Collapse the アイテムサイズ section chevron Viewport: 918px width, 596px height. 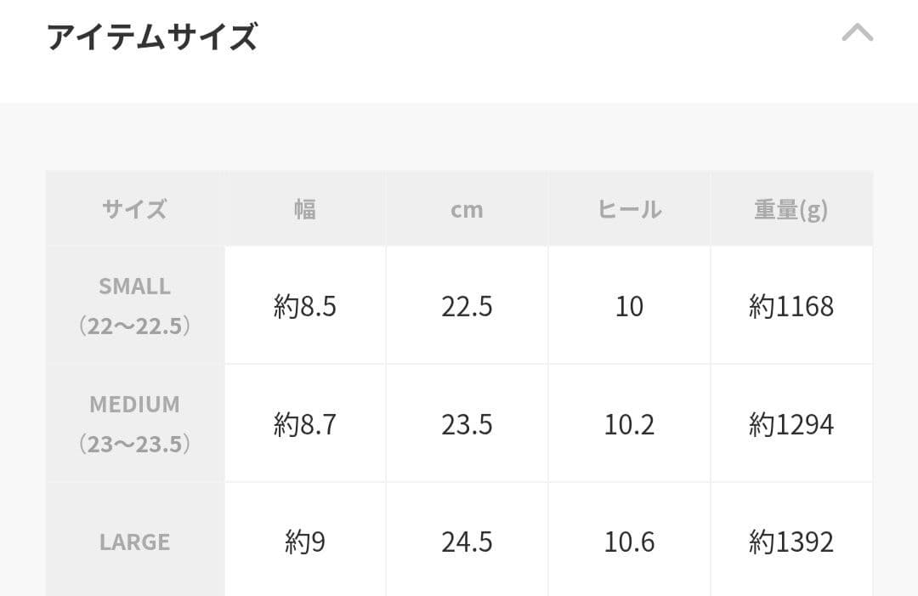coord(857,34)
